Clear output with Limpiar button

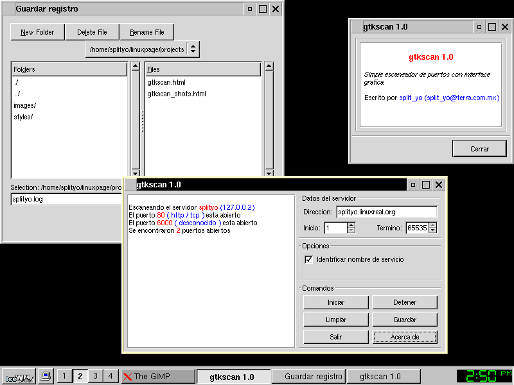[x=336, y=320]
